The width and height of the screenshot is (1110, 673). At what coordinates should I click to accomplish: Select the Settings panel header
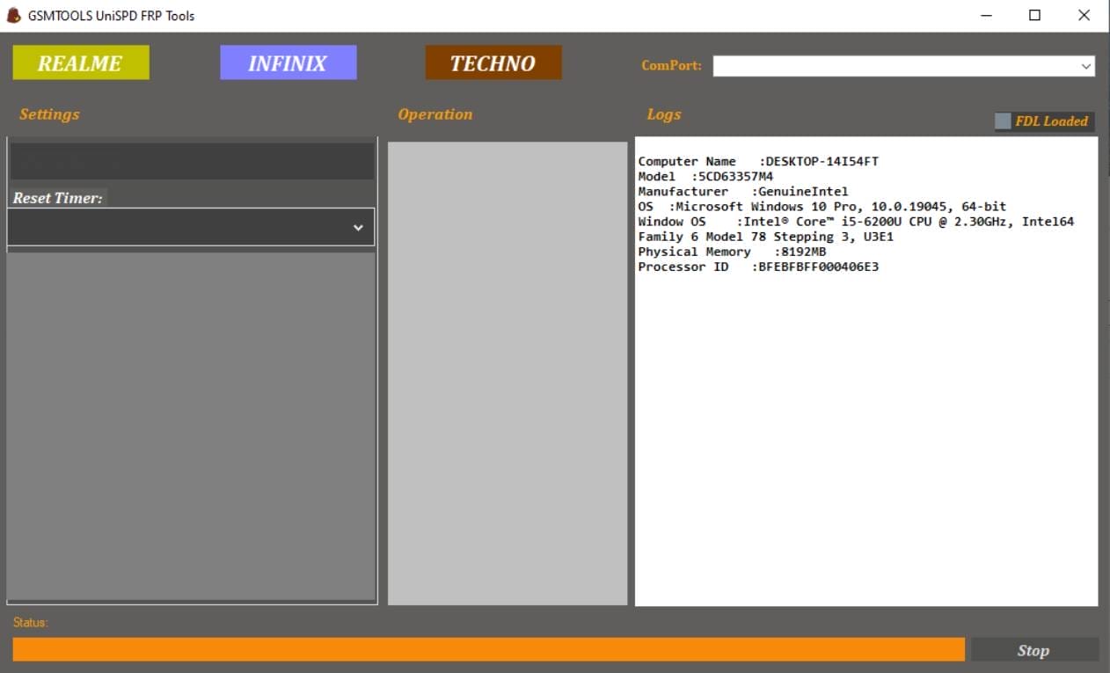(x=49, y=113)
